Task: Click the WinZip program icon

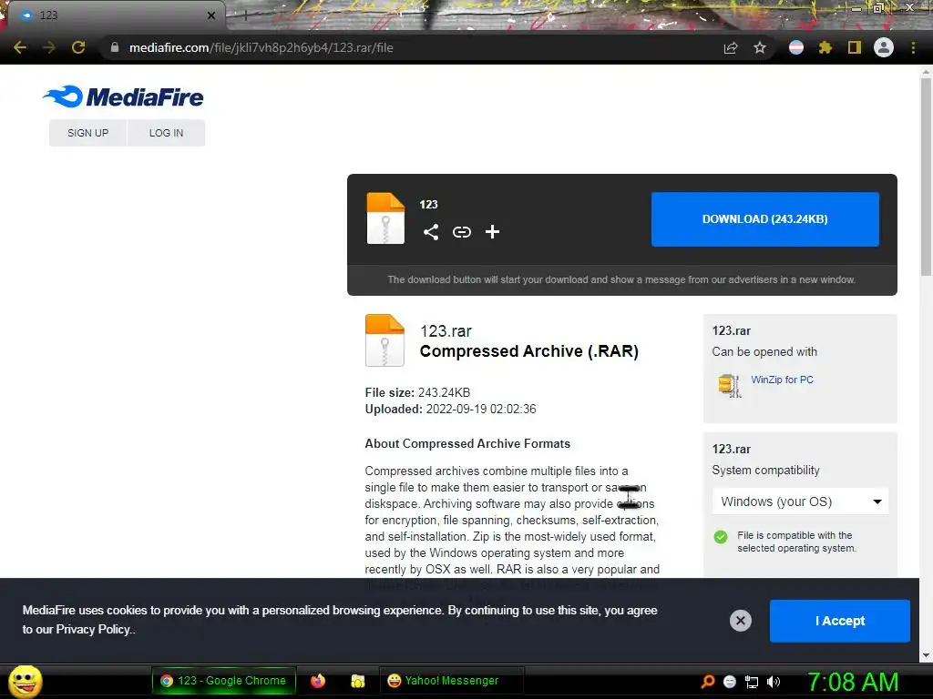Action: point(729,385)
